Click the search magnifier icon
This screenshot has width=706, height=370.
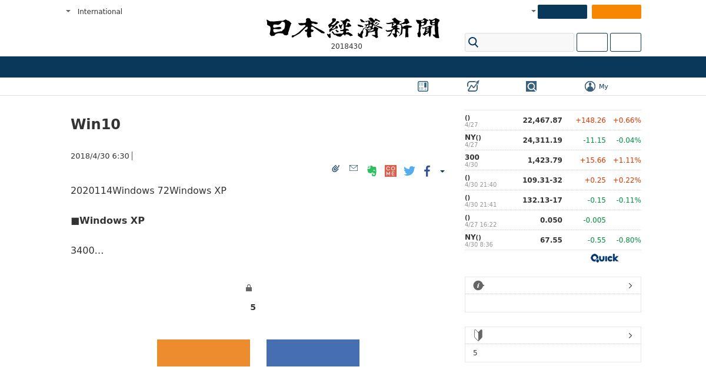pyautogui.click(x=474, y=42)
